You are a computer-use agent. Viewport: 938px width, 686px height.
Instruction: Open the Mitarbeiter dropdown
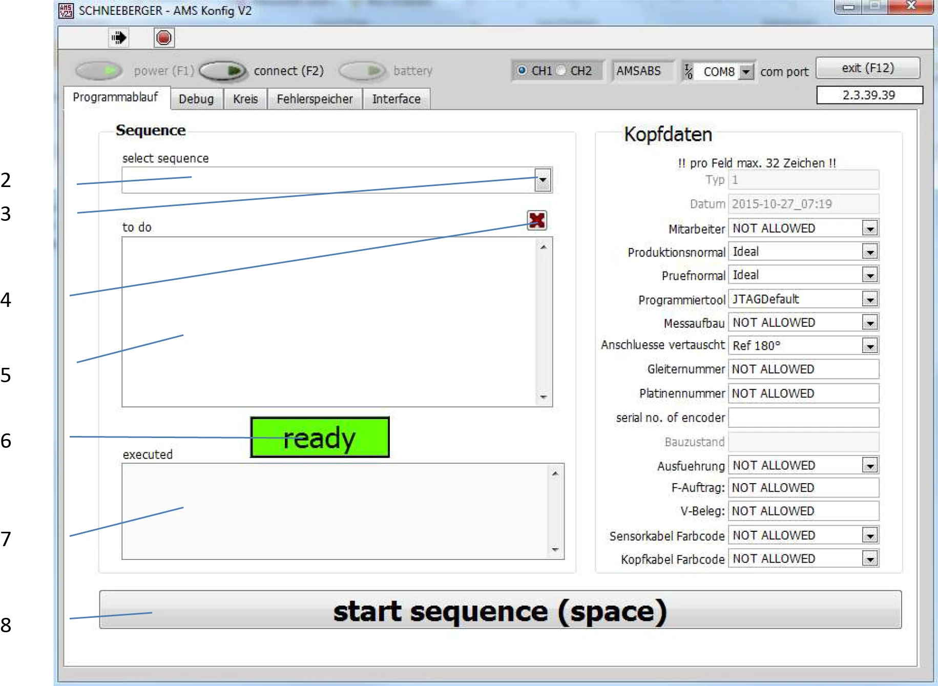click(x=870, y=228)
